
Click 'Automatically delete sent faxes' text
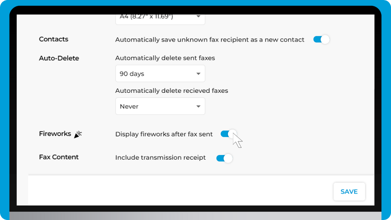[x=165, y=58]
